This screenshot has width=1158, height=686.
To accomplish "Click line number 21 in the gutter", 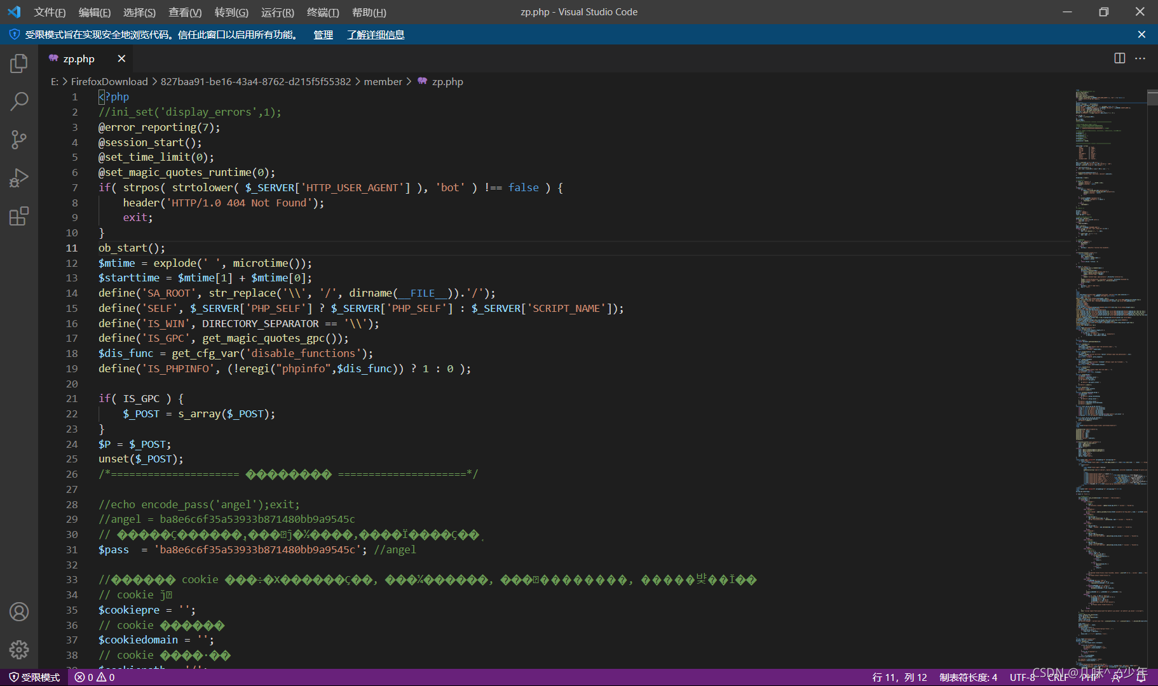I will tap(72, 398).
